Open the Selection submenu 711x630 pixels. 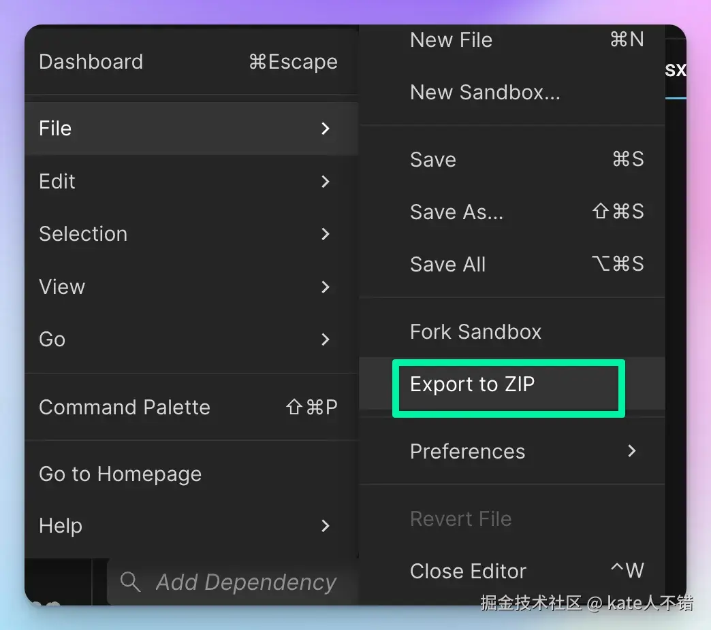[188, 234]
